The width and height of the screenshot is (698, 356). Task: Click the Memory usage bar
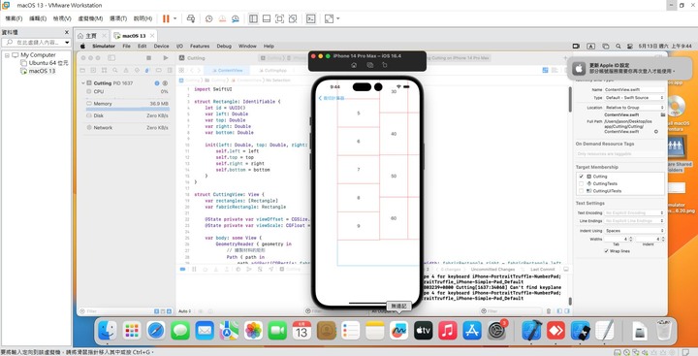click(127, 110)
